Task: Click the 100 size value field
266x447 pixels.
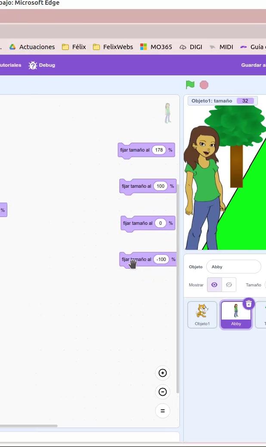Action: [x=161, y=186]
